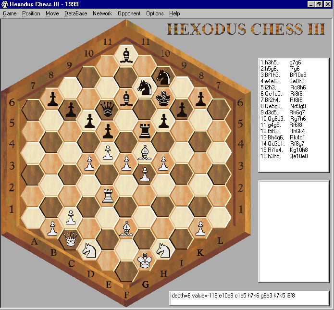This screenshot has height=310, width=334.
Task: Click the Hexodus title bar application icon
Action: point(4,4)
